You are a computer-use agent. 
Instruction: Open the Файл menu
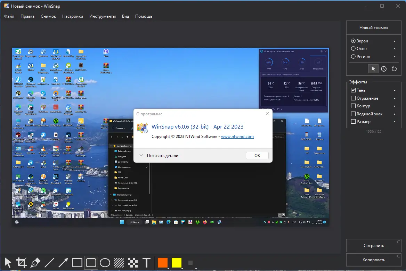coord(9,16)
